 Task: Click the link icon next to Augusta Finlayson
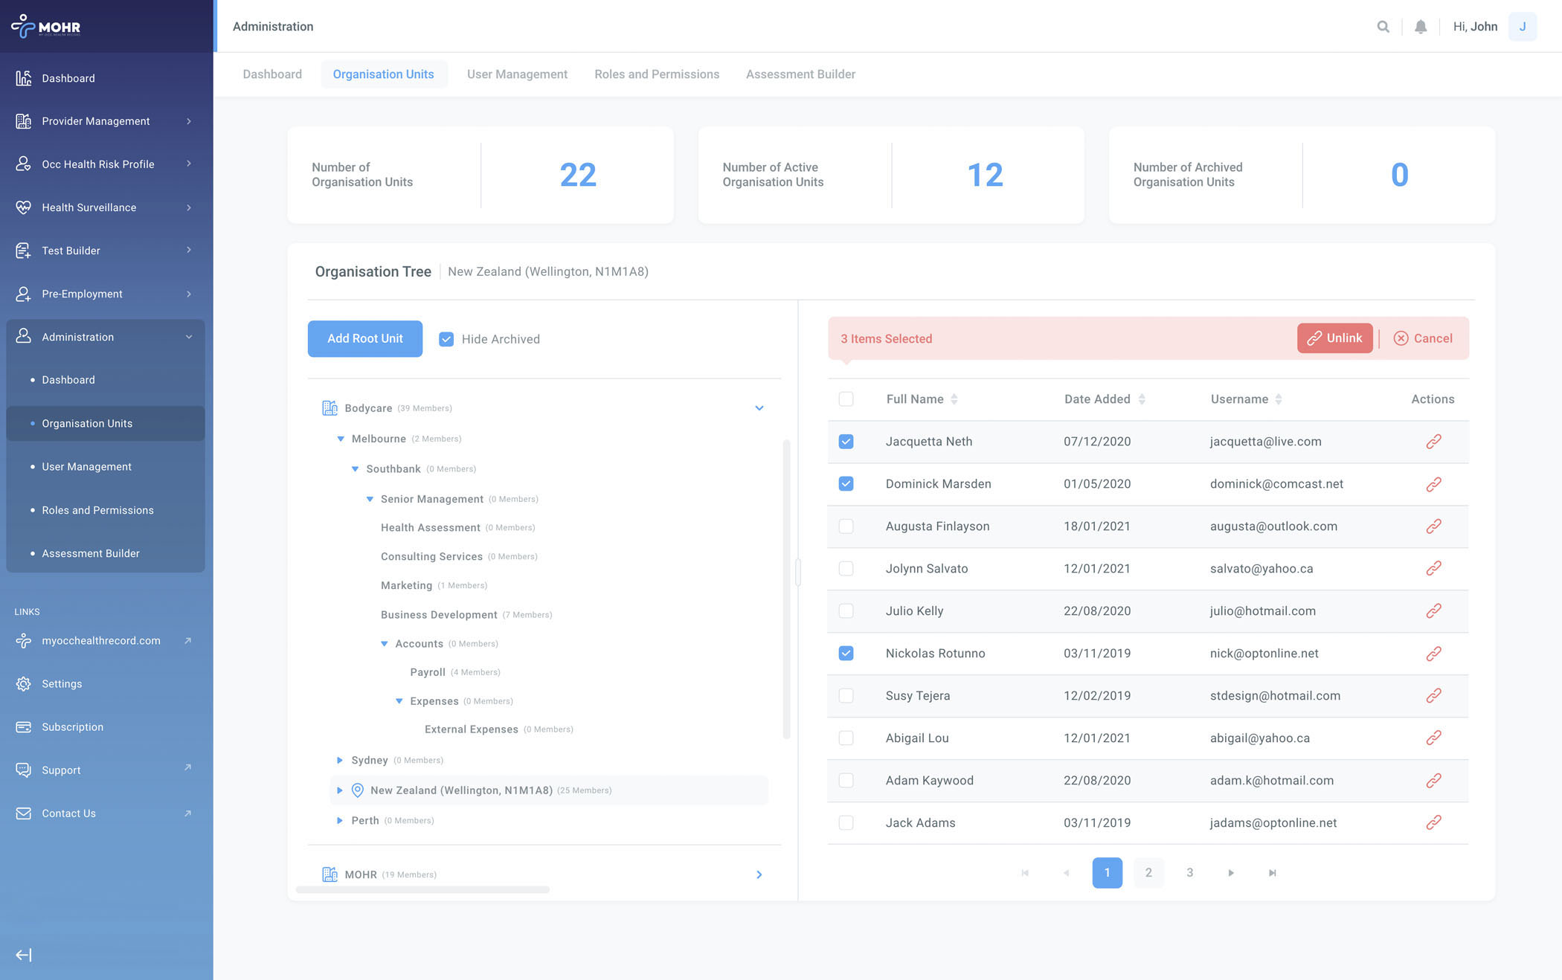[1433, 526]
